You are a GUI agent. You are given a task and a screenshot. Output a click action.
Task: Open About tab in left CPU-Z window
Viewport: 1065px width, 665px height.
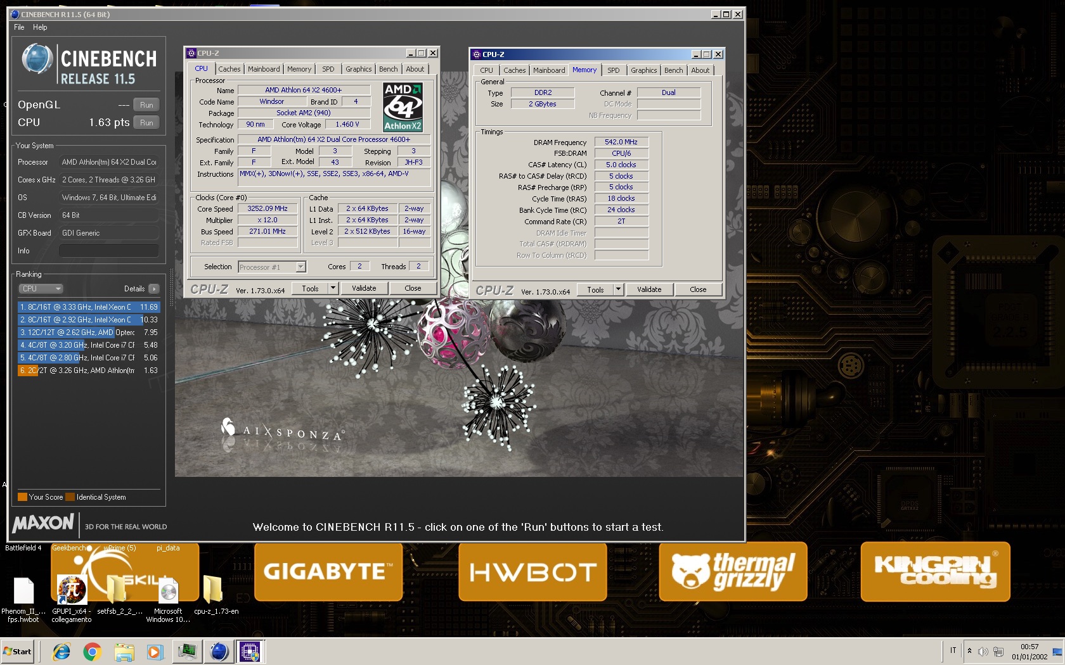415,69
